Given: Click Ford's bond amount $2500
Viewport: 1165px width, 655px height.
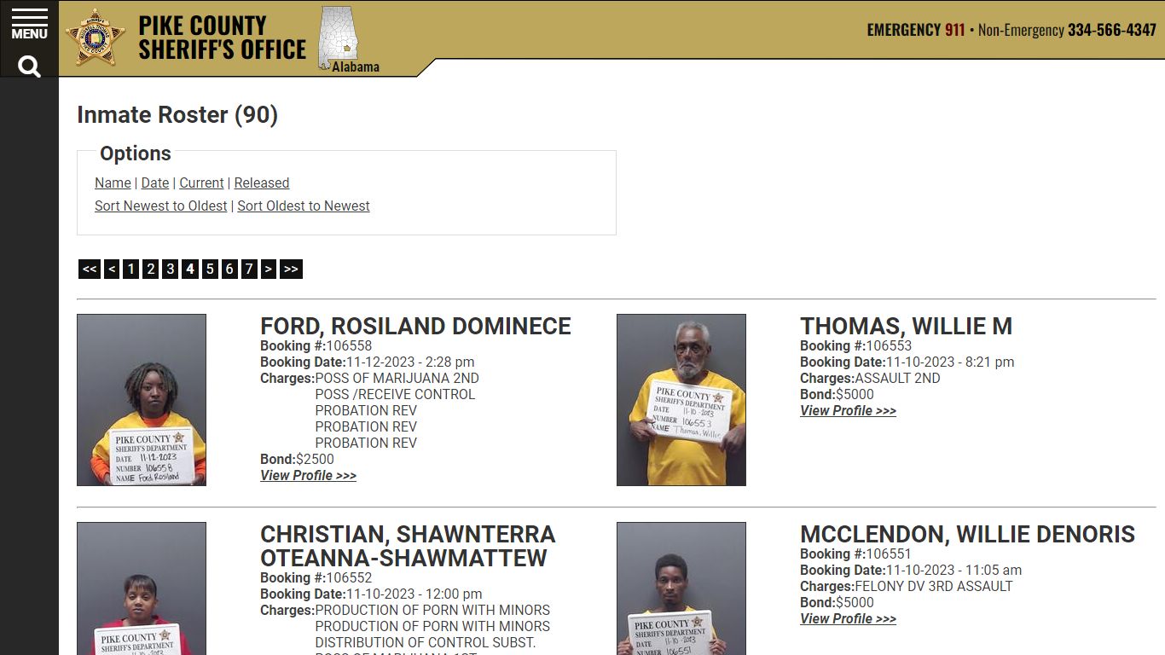Looking at the screenshot, I should pos(315,459).
